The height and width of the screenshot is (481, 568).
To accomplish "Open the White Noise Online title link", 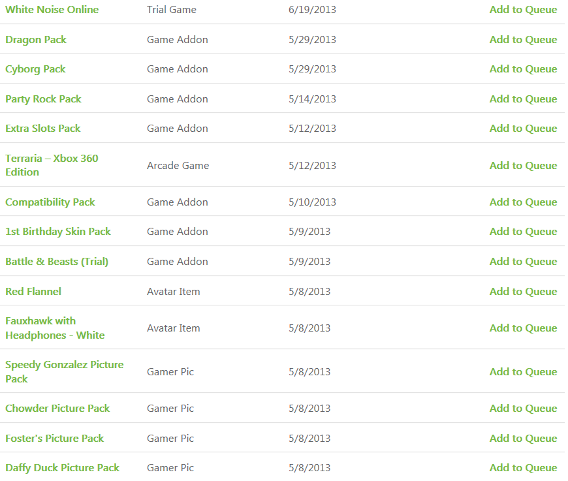I will [52, 10].
